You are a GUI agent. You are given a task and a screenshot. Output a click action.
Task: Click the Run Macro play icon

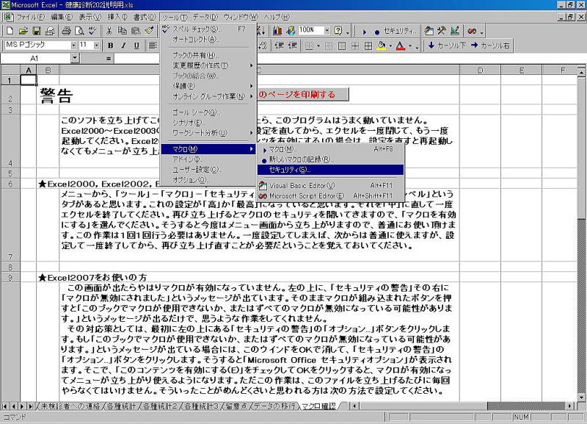(364, 32)
